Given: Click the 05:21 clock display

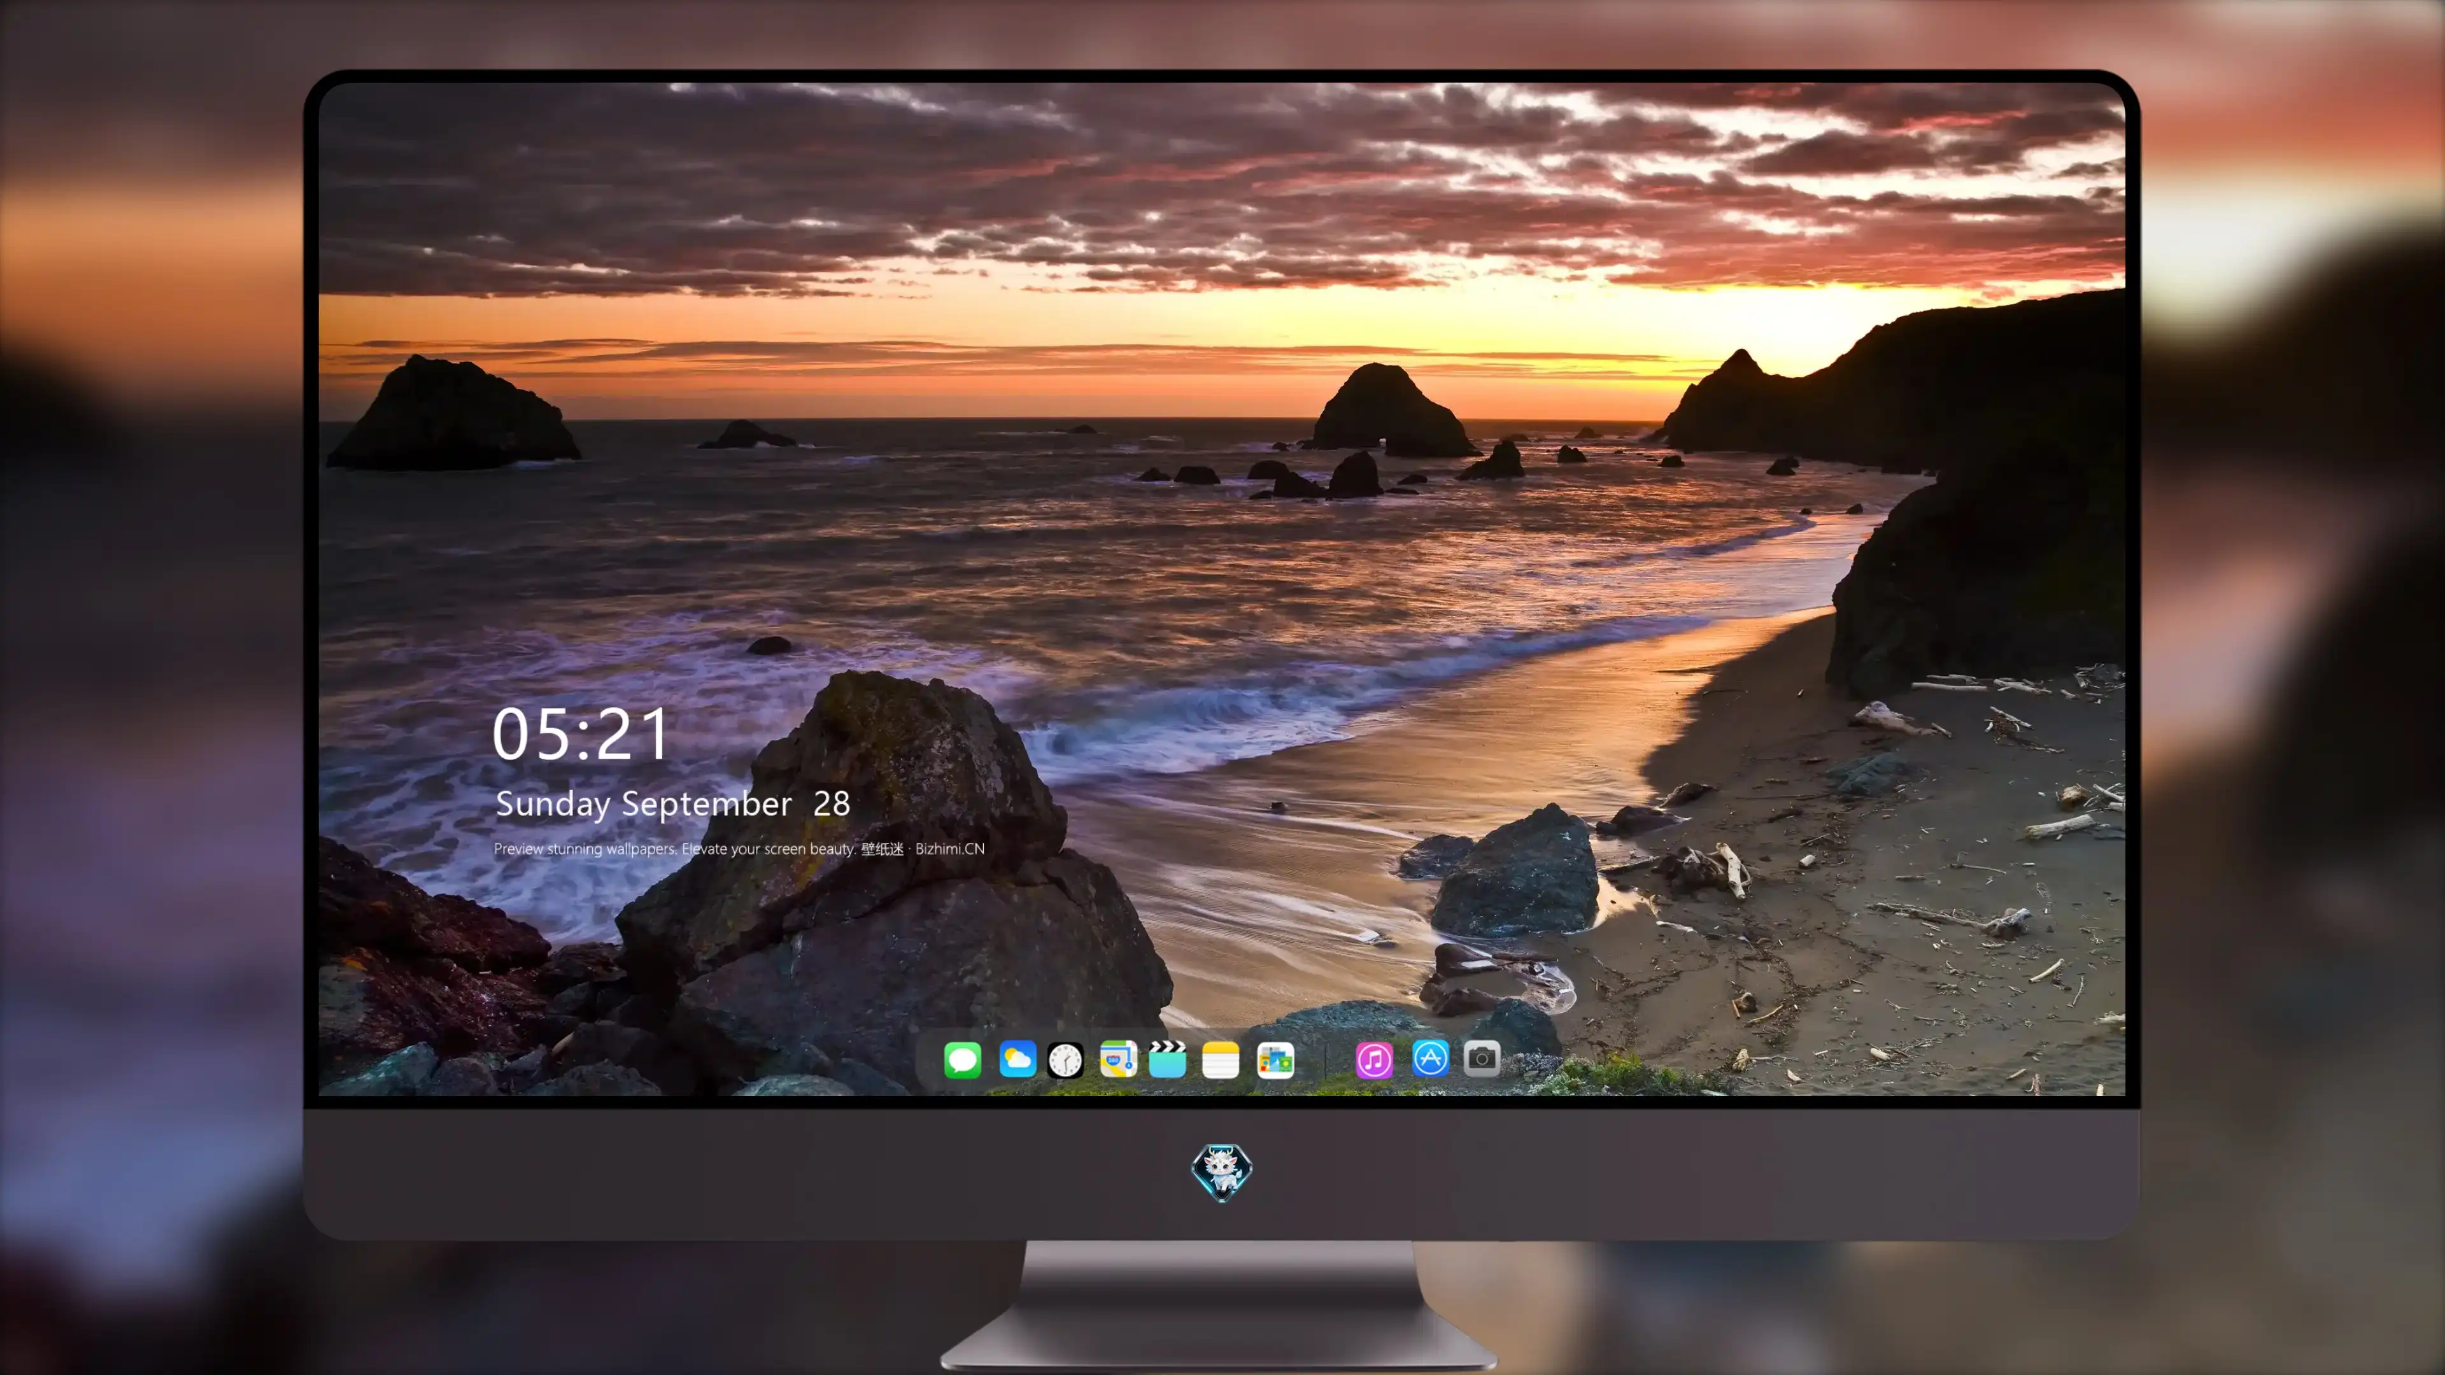Looking at the screenshot, I should (x=581, y=733).
